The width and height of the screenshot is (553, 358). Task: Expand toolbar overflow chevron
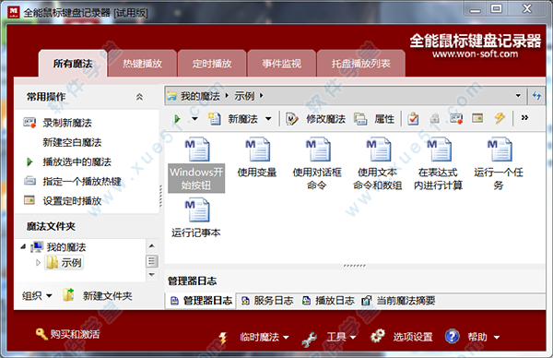click(x=524, y=117)
